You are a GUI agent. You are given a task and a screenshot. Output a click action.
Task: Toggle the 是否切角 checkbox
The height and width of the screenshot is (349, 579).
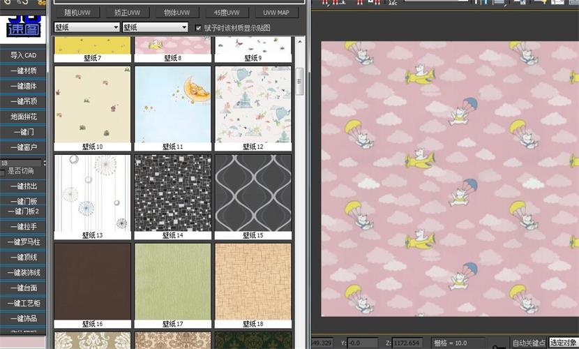(3, 172)
